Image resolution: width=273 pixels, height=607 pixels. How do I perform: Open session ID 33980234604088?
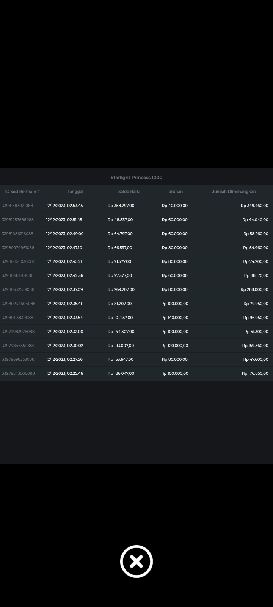tap(19, 303)
